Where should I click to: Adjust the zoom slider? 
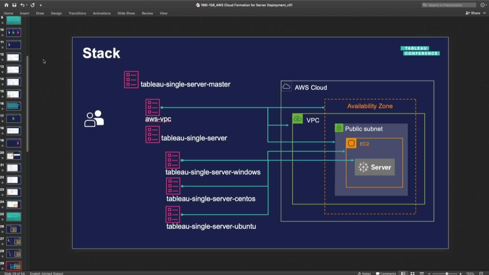point(447,273)
